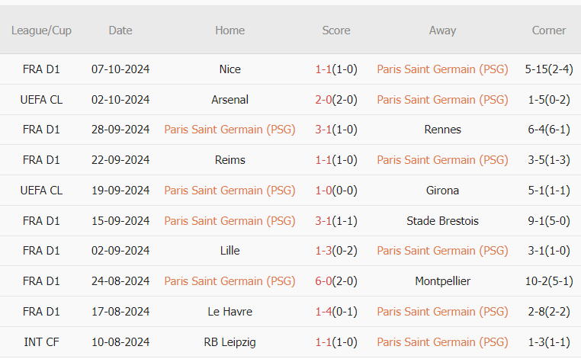The height and width of the screenshot is (359, 581).
Task: Open the 2-0(2-0) Arsenal match score
Action: (x=336, y=100)
